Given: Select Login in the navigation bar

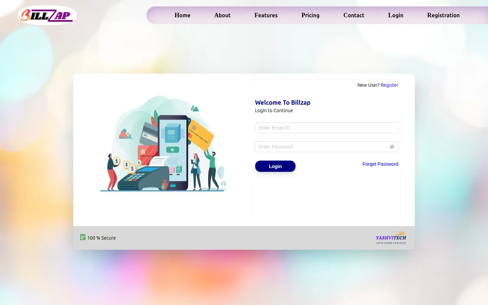Looking at the screenshot, I should pos(396,15).
